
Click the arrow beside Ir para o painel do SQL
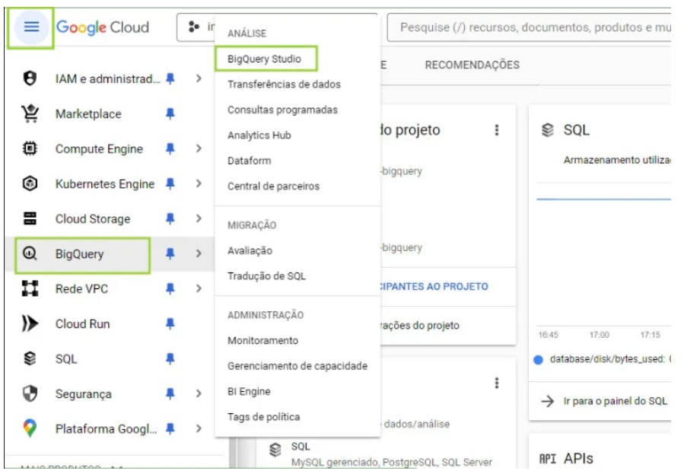(x=548, y=401)
